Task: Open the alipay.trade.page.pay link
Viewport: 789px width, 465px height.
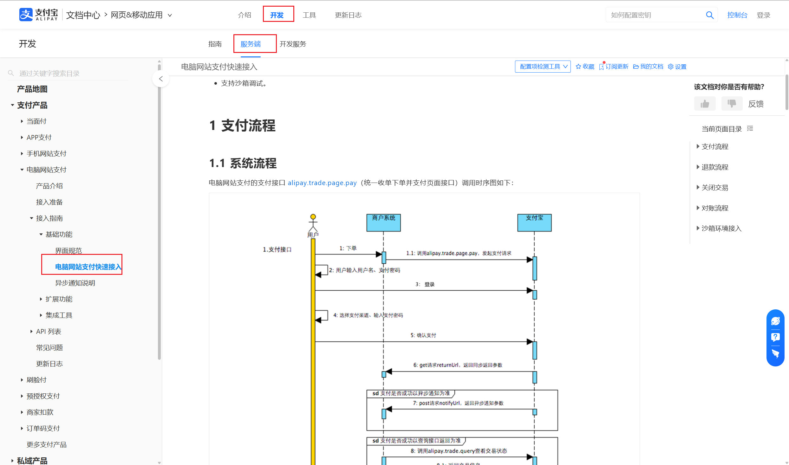Action: [x=322, y=183]
